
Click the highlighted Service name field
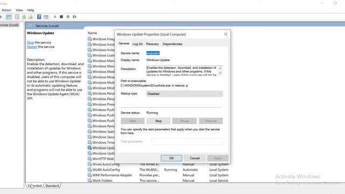153,53
